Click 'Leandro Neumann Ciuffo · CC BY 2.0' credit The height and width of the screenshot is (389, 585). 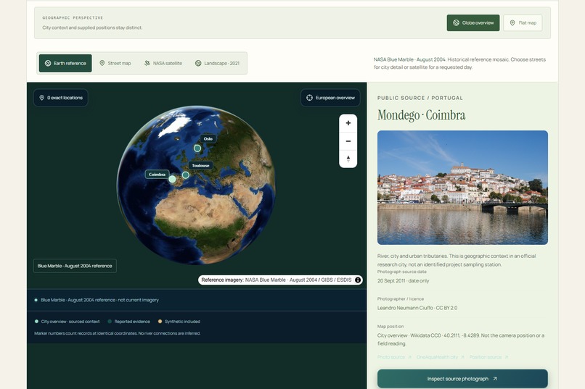(x=417, y=308)
